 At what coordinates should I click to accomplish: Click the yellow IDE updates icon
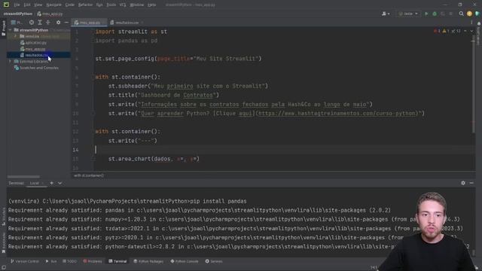tap(469, 14)
